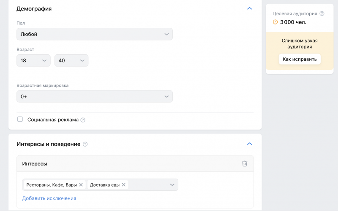Viewport: 338px width, 211px height.
Task: Click the Добавить исключения link
Action: click(x=49, y=198)
